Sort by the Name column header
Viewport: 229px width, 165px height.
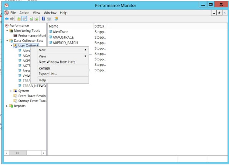coord(70,26)
